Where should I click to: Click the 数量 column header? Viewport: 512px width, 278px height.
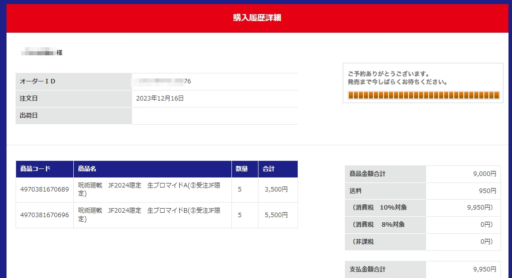point(245,169)
